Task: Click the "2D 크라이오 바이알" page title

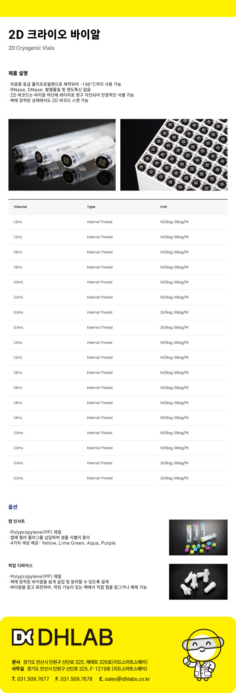Action: [54, 35]
